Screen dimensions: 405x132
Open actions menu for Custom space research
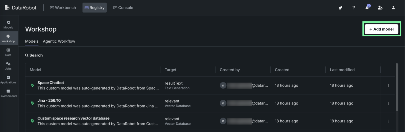pyautogui.click(x=388, y=121)
